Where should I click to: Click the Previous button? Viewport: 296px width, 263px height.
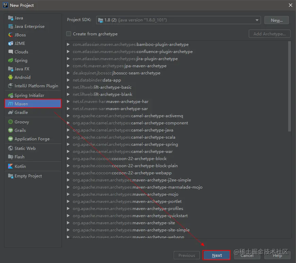187,255
